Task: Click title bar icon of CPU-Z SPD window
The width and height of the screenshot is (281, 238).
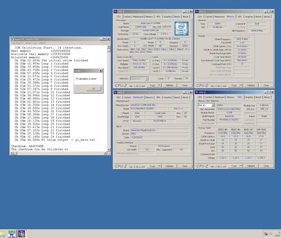Action: pyautogui.click(x=197, y=92)
